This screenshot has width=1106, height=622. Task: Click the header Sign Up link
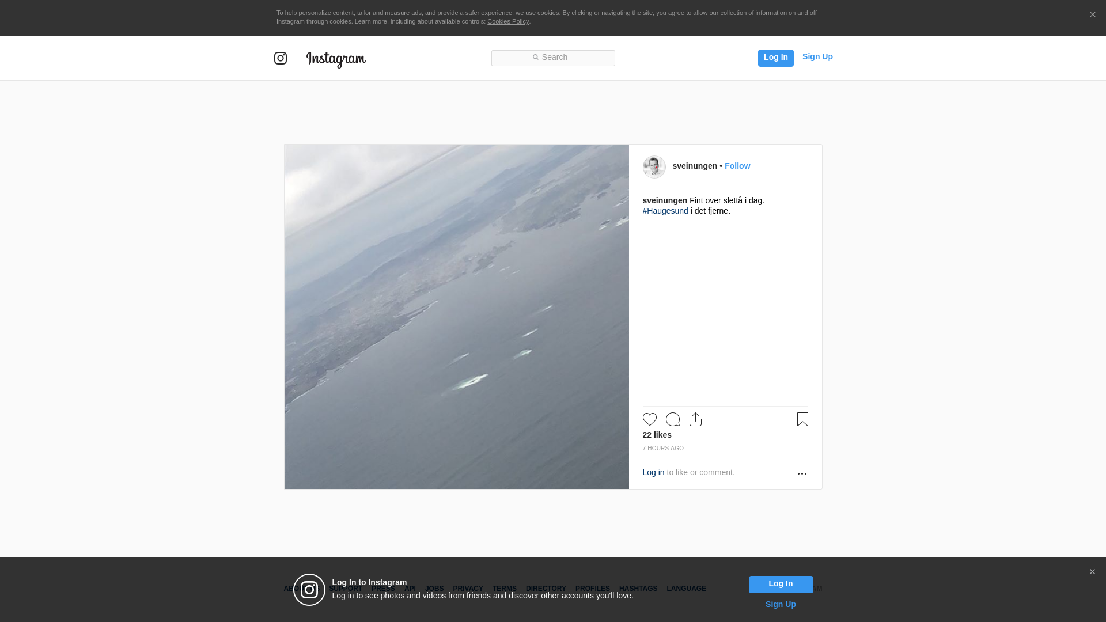click(817, 56)
